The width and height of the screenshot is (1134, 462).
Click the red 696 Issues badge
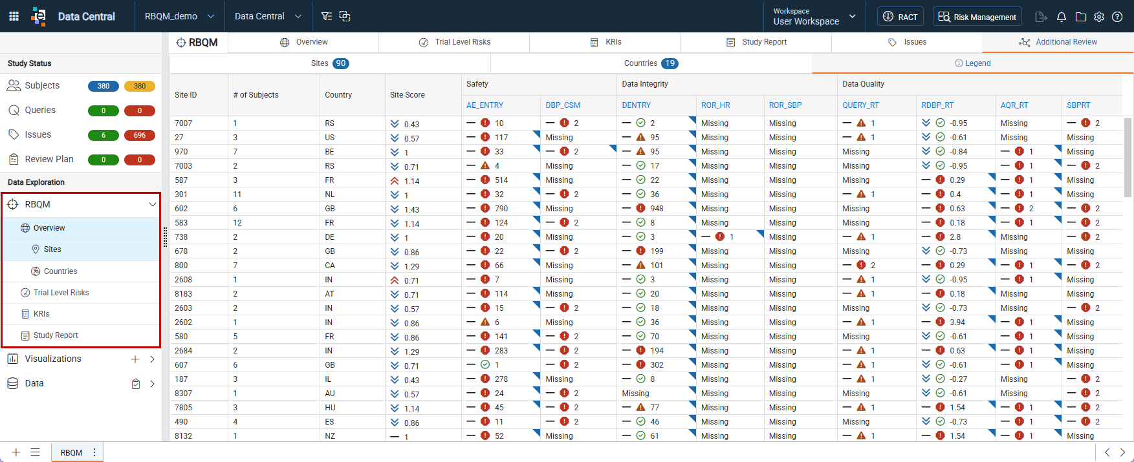point(140,135)
